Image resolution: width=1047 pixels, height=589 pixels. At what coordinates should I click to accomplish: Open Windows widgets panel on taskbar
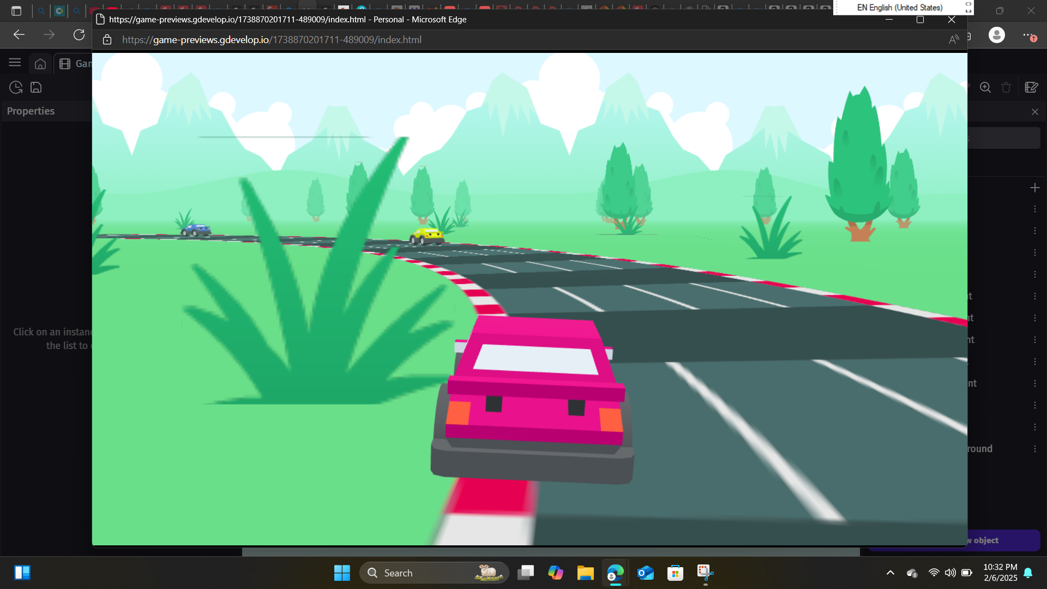22,573
